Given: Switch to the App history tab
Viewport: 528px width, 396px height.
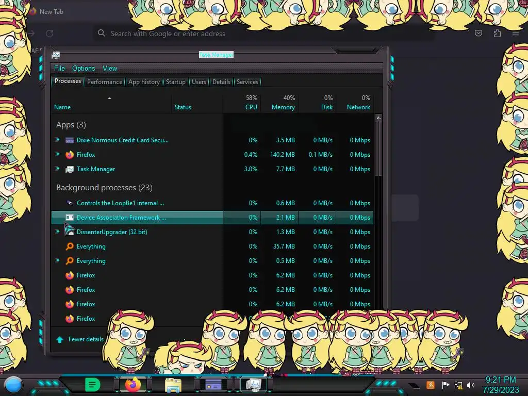Looking at the screenshot, I should coord(144,82).
